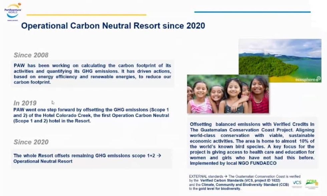327x196 pixels.
Task: Click 'Verified Carbon Standards (VCS, project ID 1522)' text
Action: point(240,180)
